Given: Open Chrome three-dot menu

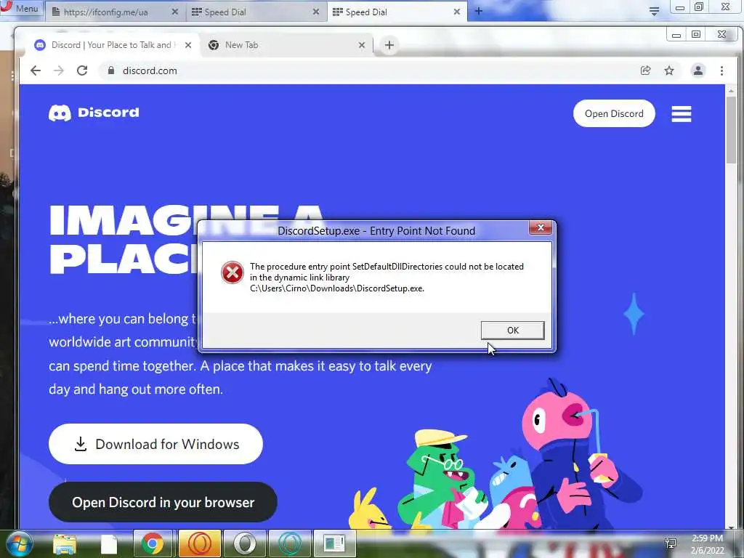Looking at the screenshot, I should coord(721,70).
